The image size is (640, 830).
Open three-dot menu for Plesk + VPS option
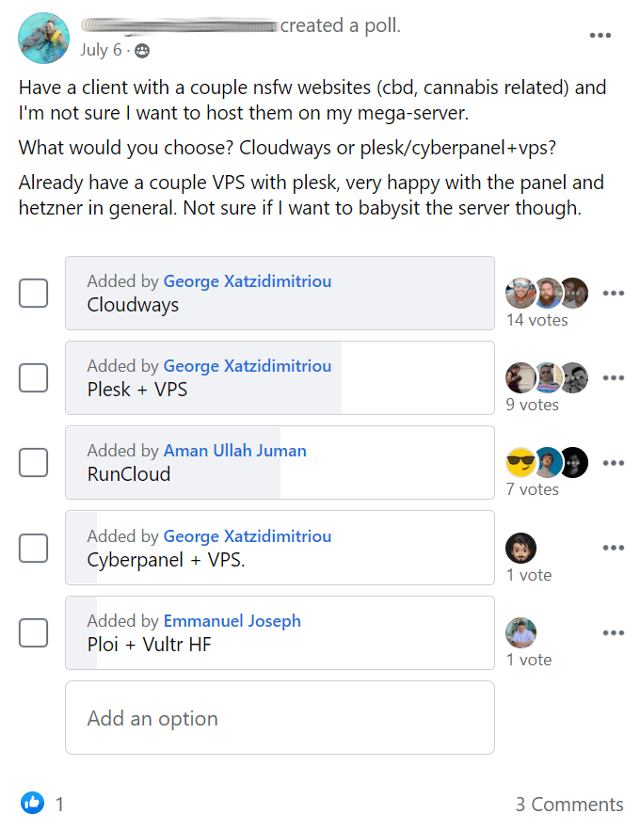pyautogui.click(x=614, y=378)
